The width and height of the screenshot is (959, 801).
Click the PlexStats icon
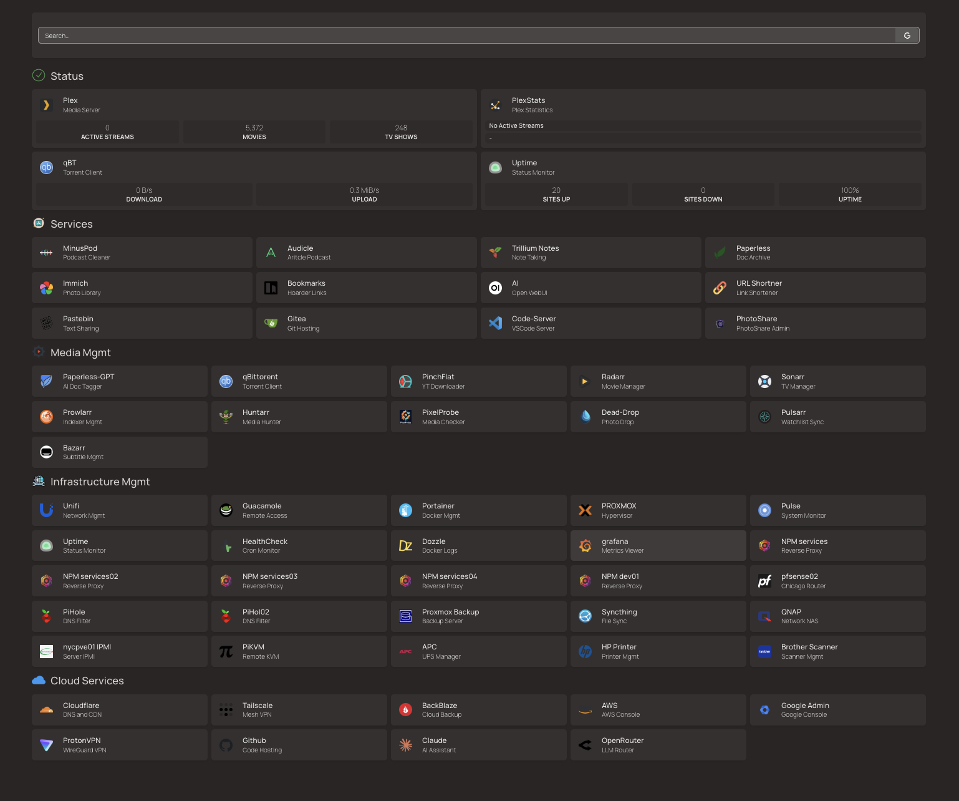[495, 105]
